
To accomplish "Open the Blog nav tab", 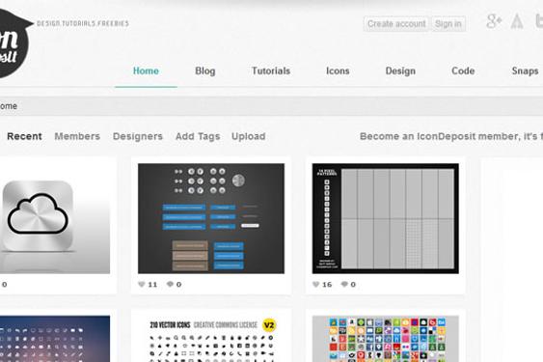I will (205, 71).
